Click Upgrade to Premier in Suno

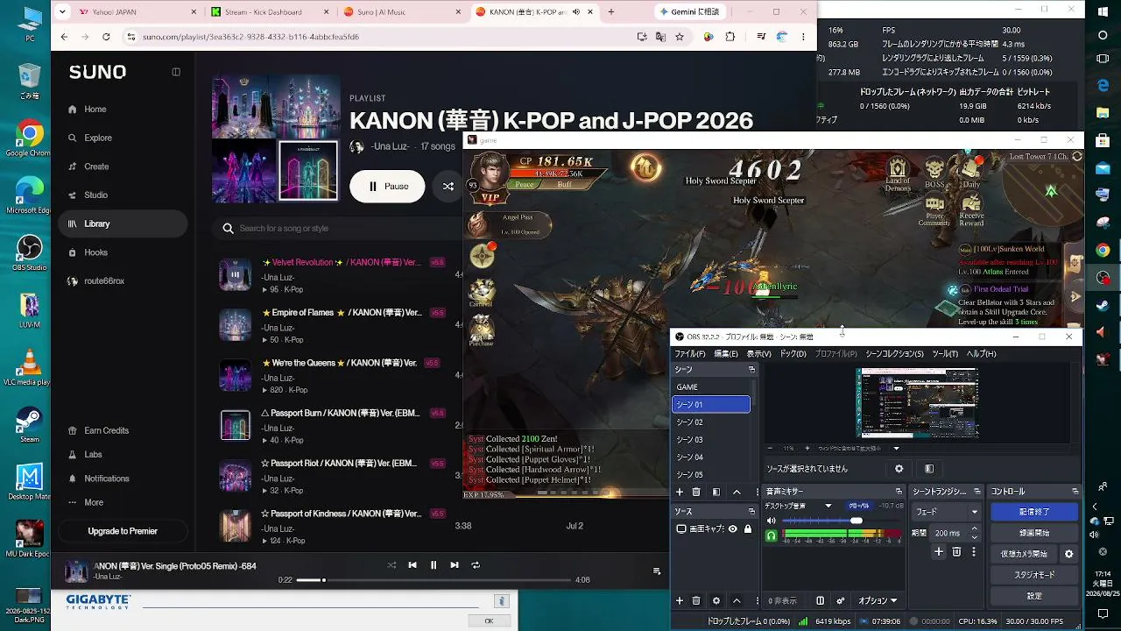pyautogui.click(x=123, y=531)
